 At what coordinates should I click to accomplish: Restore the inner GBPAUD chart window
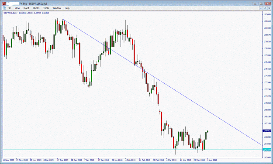(265, 8)
